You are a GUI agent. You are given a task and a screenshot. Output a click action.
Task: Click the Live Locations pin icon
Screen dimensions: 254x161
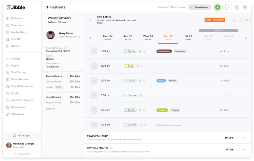7,32
